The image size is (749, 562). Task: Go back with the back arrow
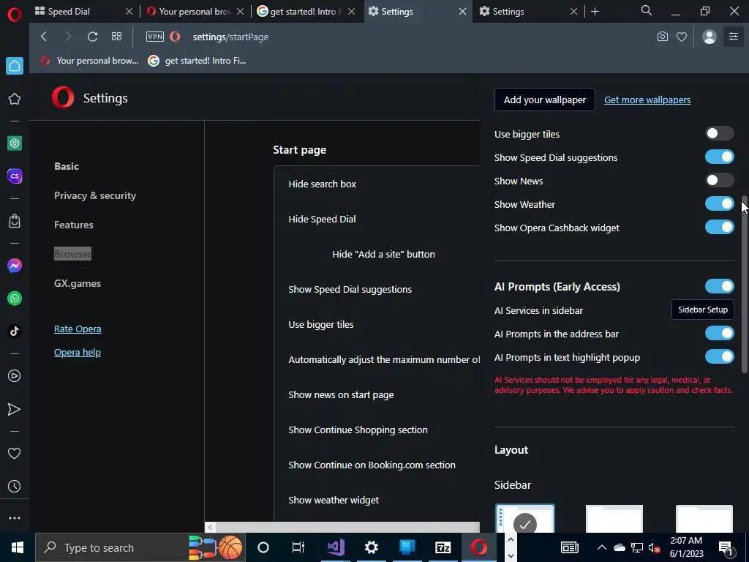click(44, 37)
